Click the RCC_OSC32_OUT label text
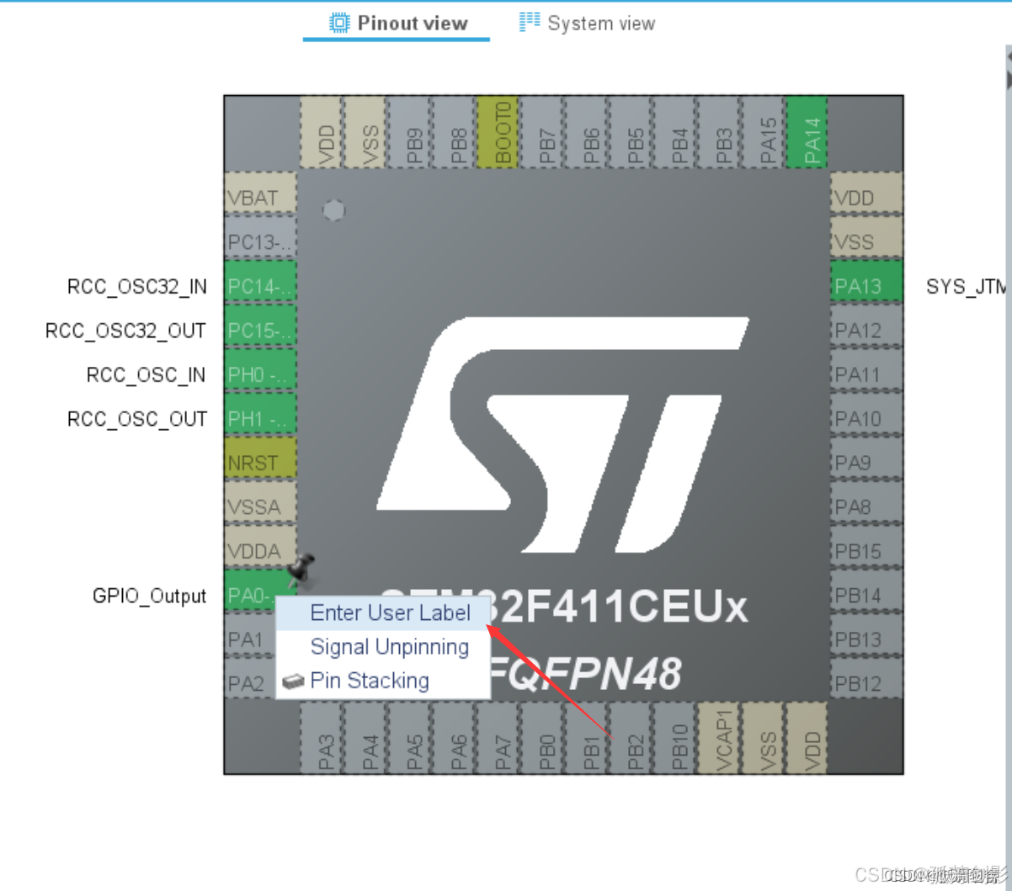1012x891 pixels. click(125, 331)
